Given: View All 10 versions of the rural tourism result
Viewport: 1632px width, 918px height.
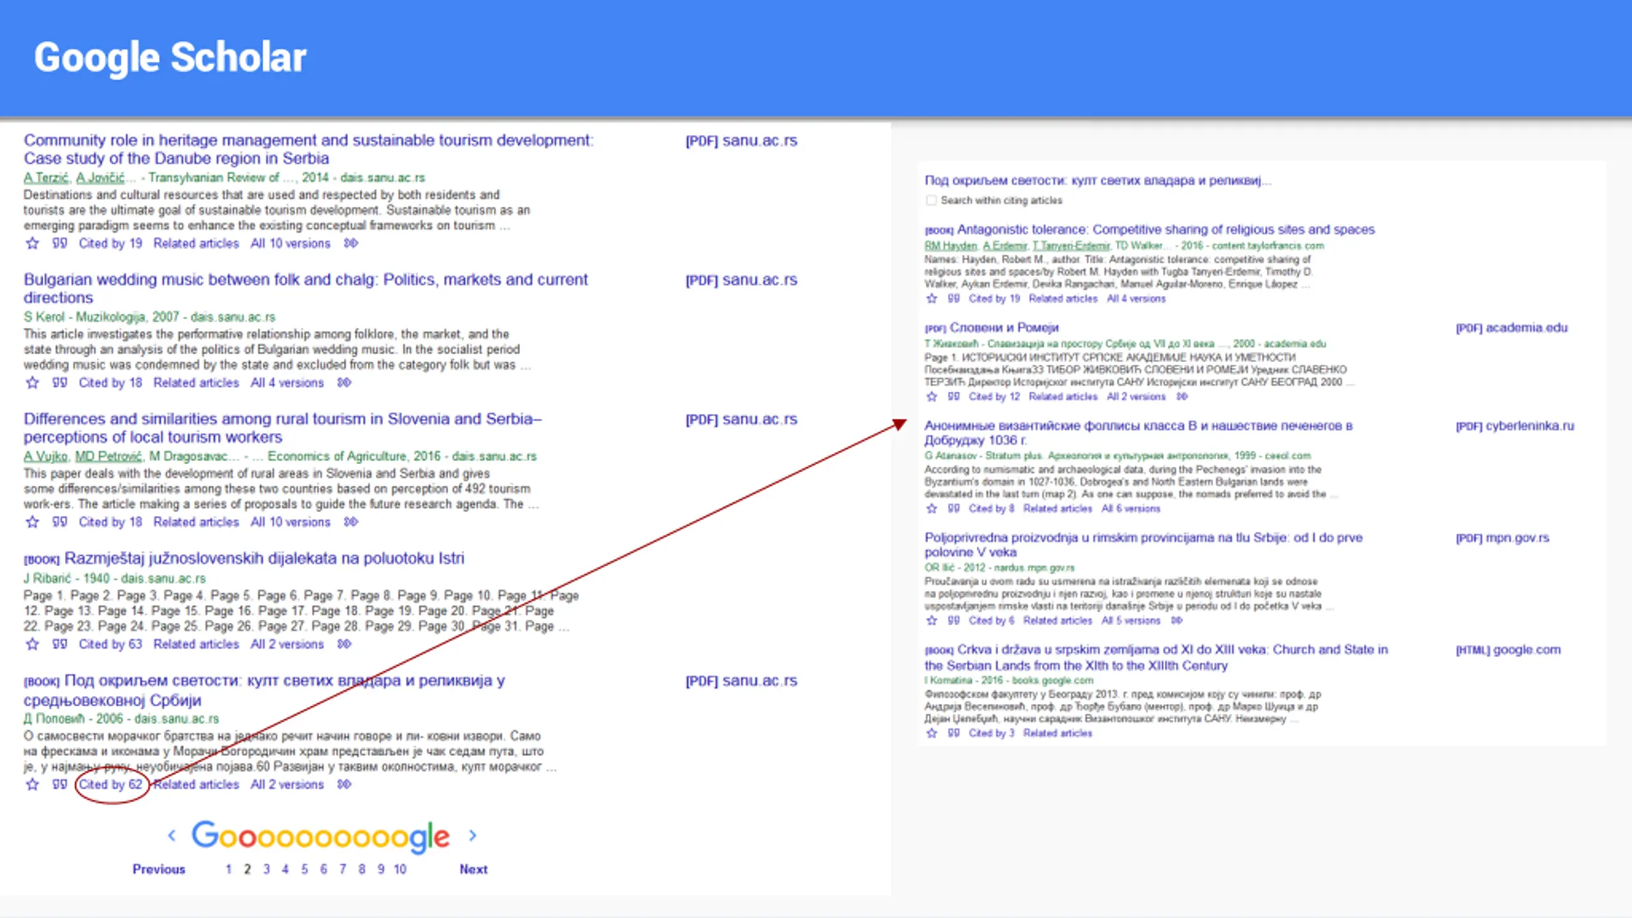Looking at the screenshot, I should coord(291,522).
